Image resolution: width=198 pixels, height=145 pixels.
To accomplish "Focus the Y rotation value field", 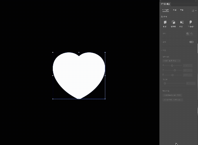I will (188, 70).
